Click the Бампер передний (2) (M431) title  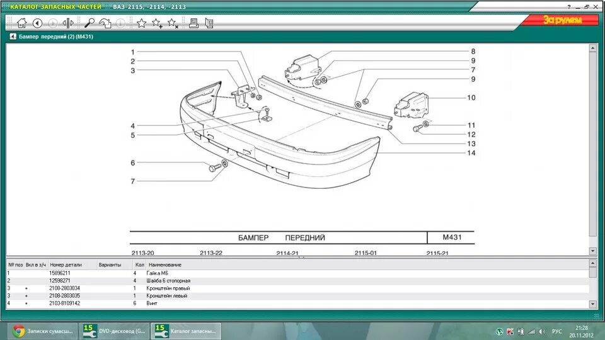[56, 37]
